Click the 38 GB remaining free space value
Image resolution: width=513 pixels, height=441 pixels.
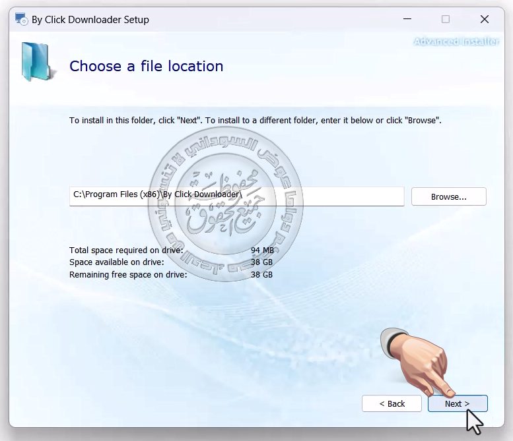[261, 274]
